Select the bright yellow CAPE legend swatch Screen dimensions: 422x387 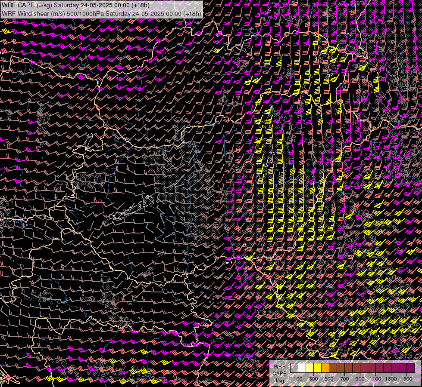tap(318, 368)
